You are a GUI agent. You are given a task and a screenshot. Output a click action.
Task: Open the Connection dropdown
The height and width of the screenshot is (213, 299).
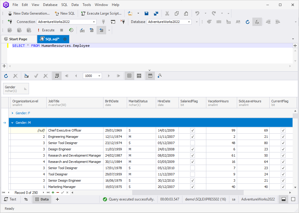[94, 22]
